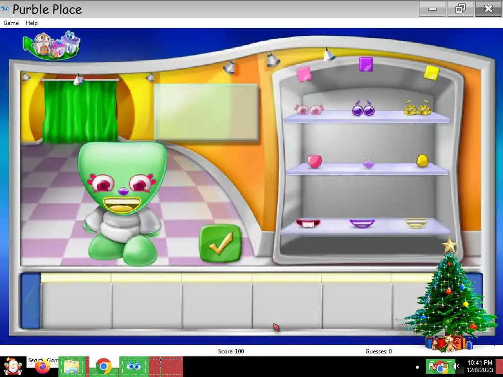Click the Purble's purple nose
Image resolution: width=503 pixels, height=377 pixels.
click(123, 192)
